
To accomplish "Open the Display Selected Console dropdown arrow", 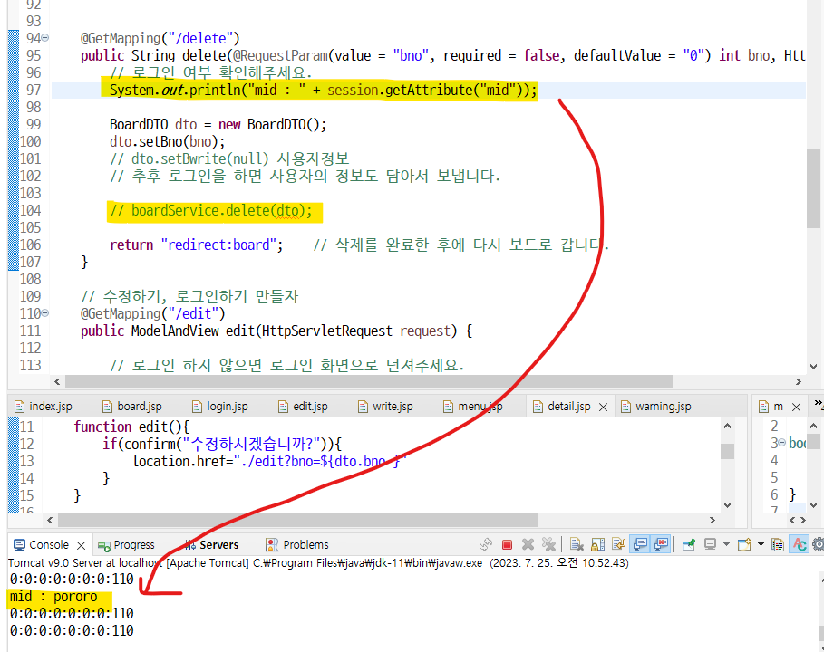I will [x=726, y=544].
